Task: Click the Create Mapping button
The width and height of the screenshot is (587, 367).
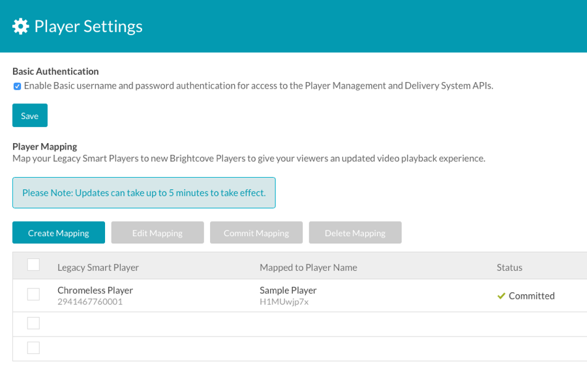Action: click(x=59, y=232)
